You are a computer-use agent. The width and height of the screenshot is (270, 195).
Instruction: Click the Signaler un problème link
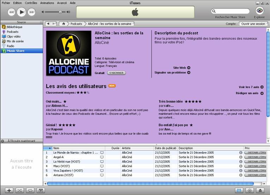click(172, 73)
